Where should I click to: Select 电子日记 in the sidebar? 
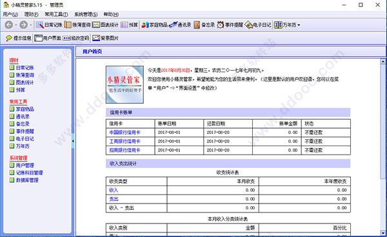tap(25, 138)
